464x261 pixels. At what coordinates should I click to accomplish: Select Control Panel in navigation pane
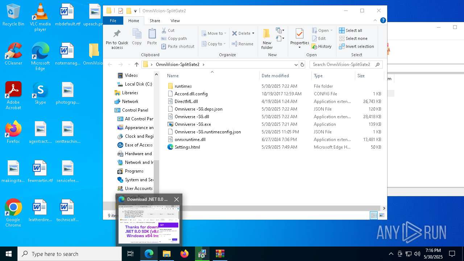click(x=135, y=110)
